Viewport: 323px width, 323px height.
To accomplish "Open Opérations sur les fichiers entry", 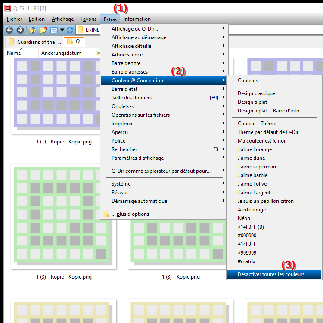I will tap(164, 115).
